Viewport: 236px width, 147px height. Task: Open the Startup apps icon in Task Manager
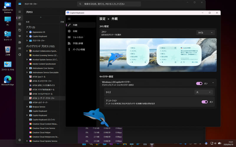click(x=20, y=36)
